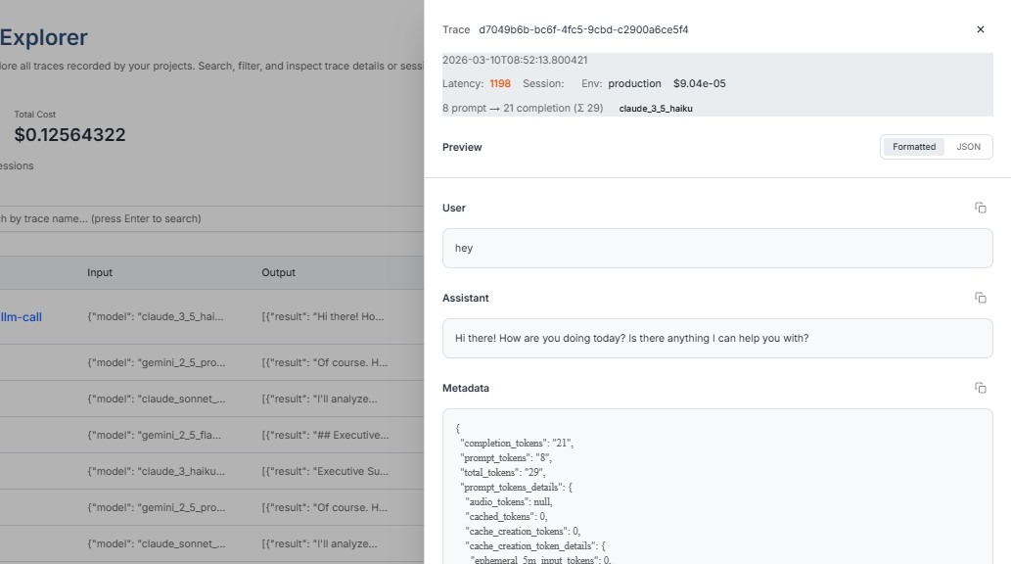Click the Assistant reply text box

point(716,339)
